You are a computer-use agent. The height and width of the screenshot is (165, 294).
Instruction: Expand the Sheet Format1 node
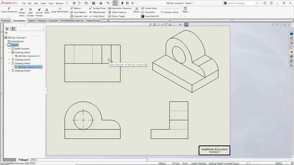click(9, 49)
